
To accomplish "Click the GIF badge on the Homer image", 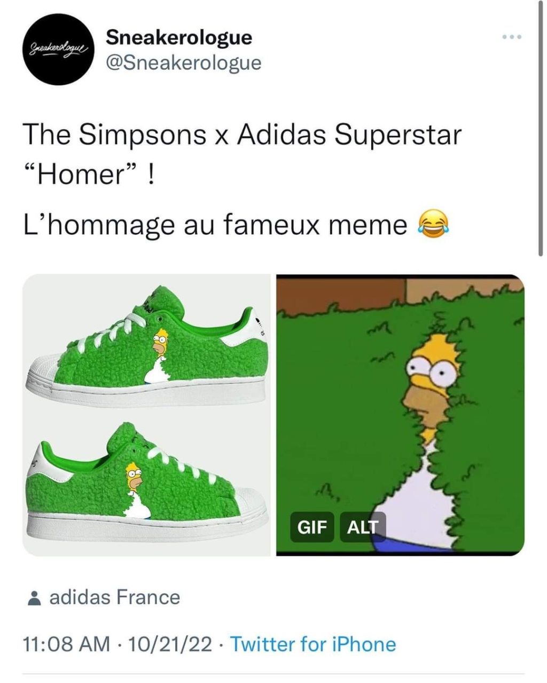I will coord(311,527).
